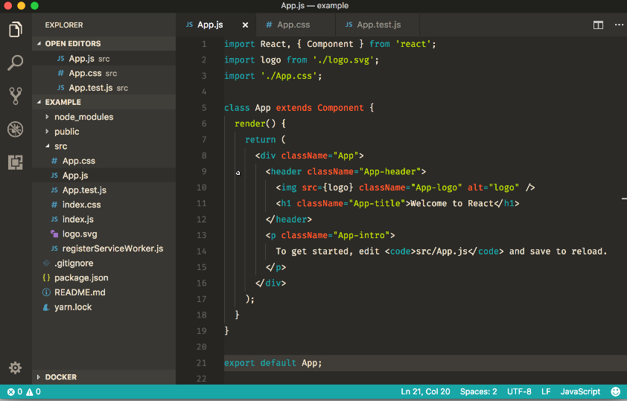
Task: Show errors and warnings in status bar
Action: click(x=24, y=391)
